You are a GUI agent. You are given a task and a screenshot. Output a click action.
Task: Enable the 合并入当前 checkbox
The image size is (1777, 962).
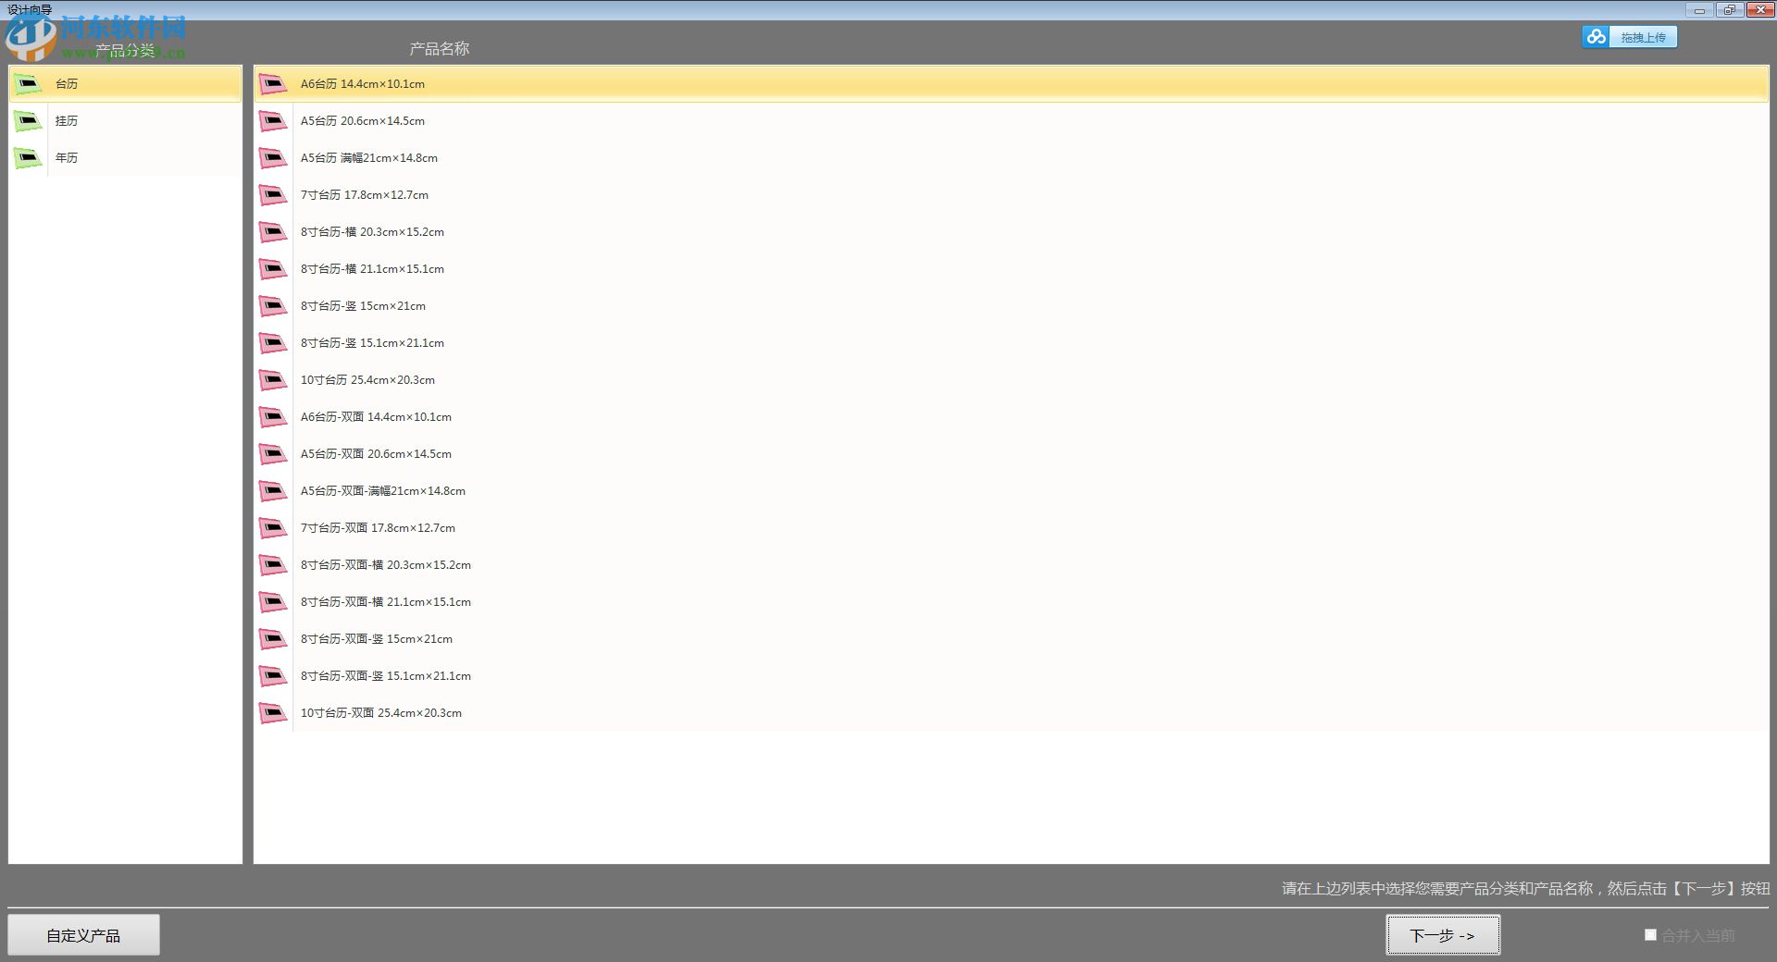pos(1650,935)
